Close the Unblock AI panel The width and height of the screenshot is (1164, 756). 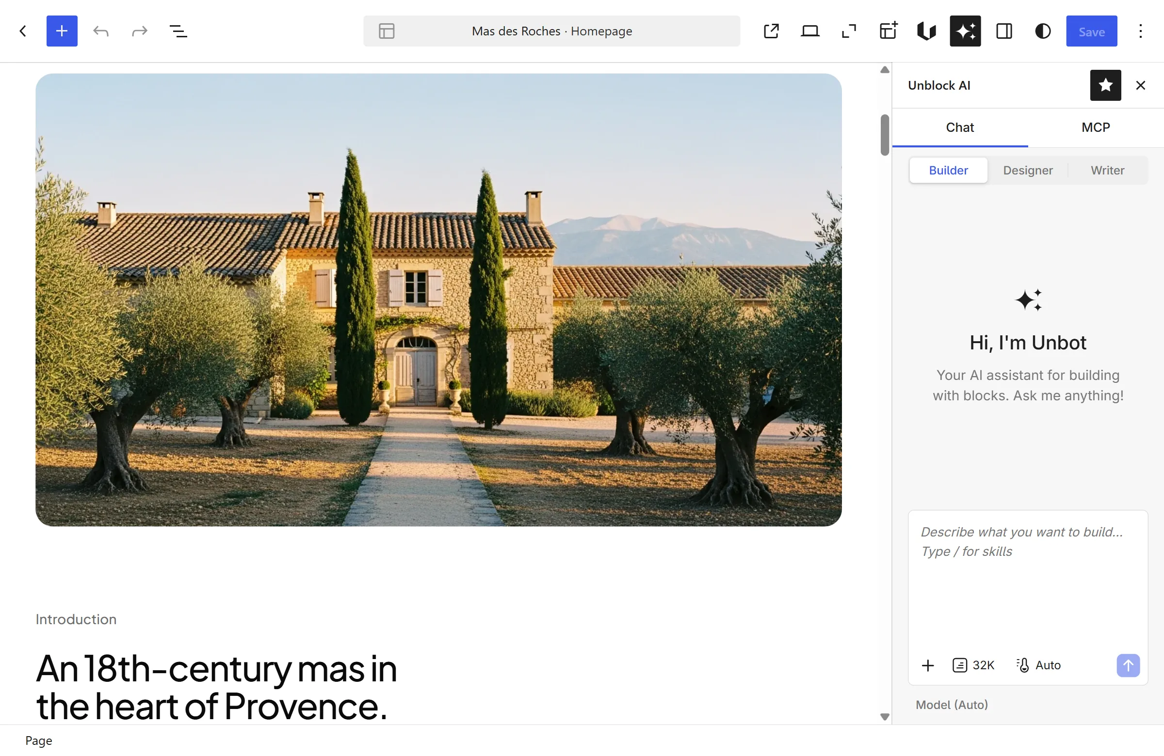point(1141,85)
